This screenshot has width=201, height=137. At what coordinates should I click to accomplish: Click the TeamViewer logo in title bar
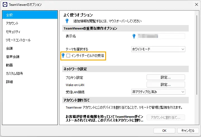point(5,5)
